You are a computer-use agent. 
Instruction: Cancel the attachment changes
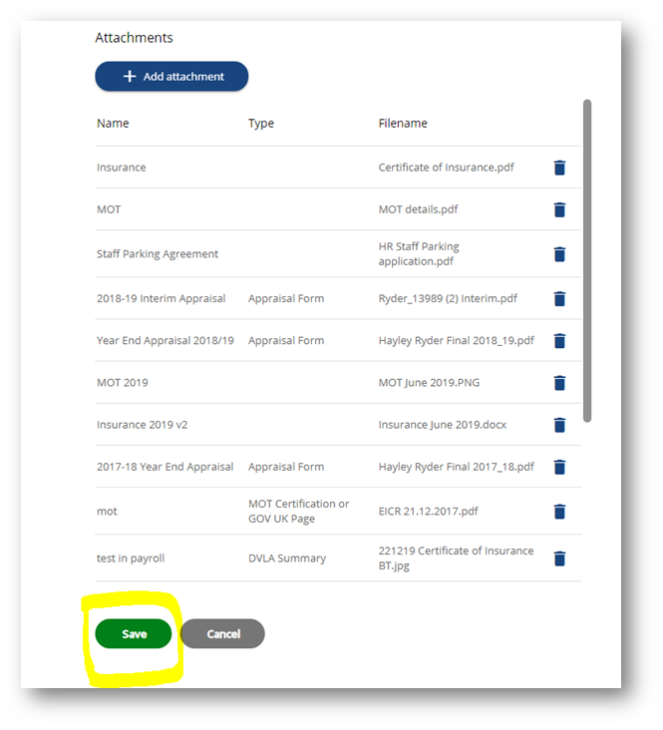[x=223, y=633]
